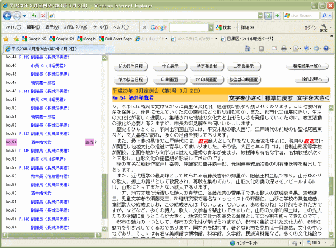Click the Print printer icon
The width and height of the screenshot is (336, 248).
coord(284,49)
